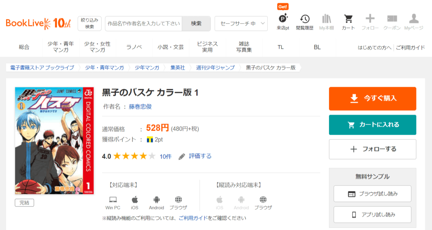Screen dimensions: 432x230
Task: Toggle 絞り込み検索 filter search button
Action: coord(89,24)
